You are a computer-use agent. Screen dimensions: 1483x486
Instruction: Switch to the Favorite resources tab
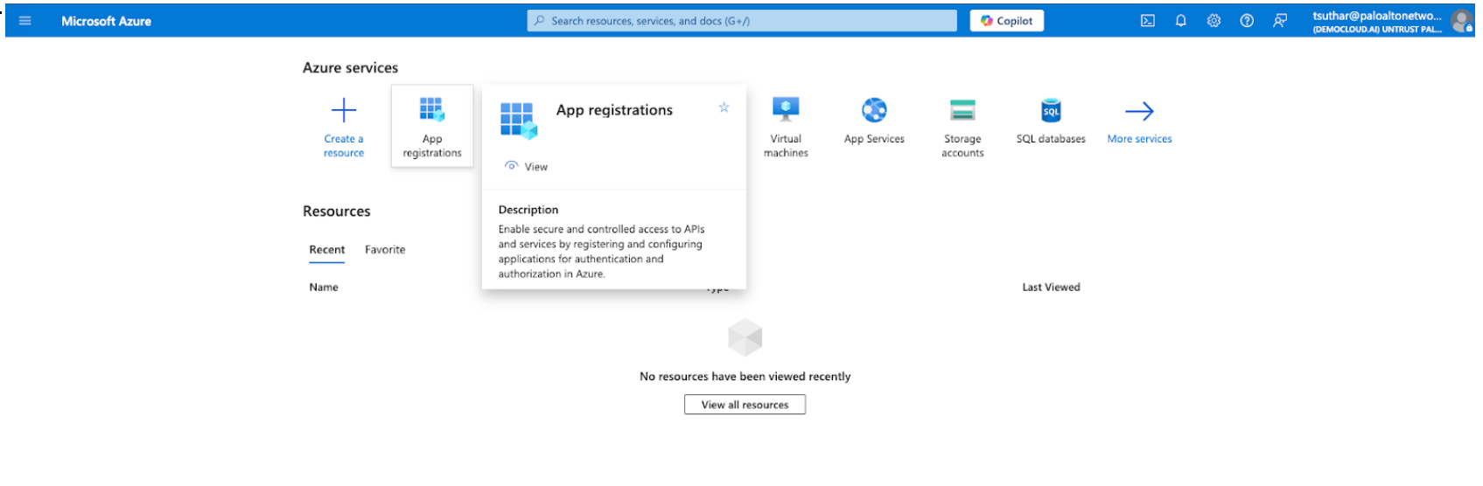point(385,250)
